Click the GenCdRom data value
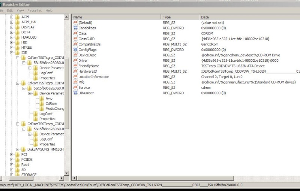The height and width of the screenshot is (191, 300). [210, 44]
